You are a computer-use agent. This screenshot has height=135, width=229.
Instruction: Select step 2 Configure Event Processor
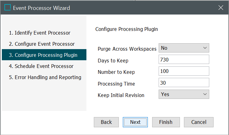click(42, 44)
